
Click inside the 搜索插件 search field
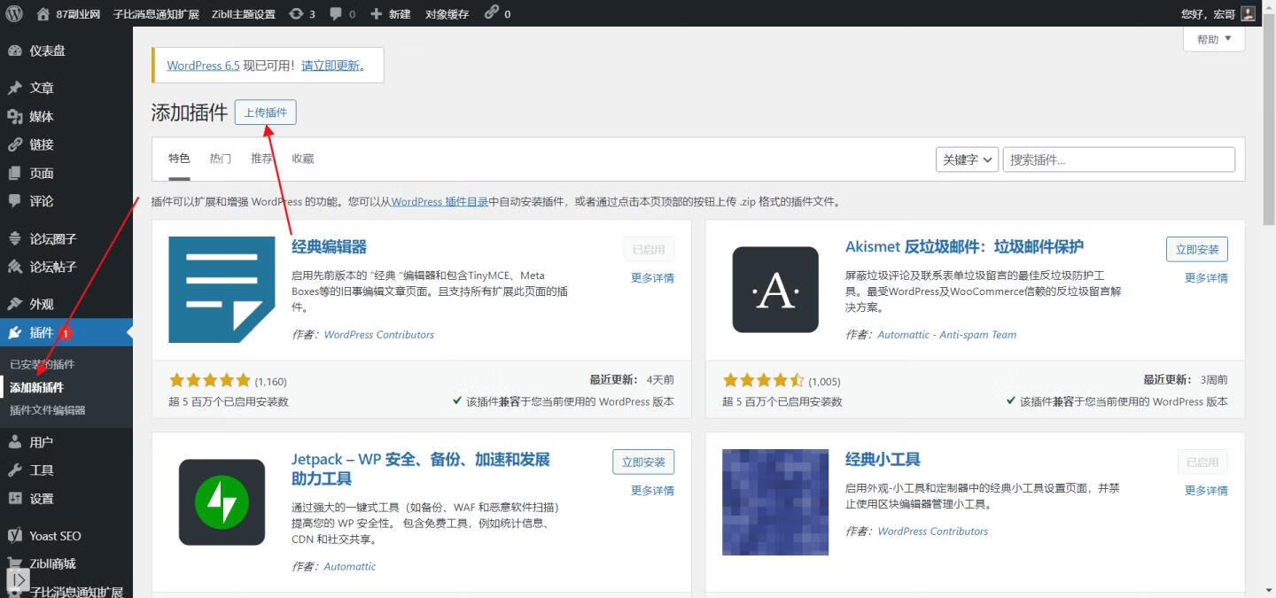[1118, 159]
